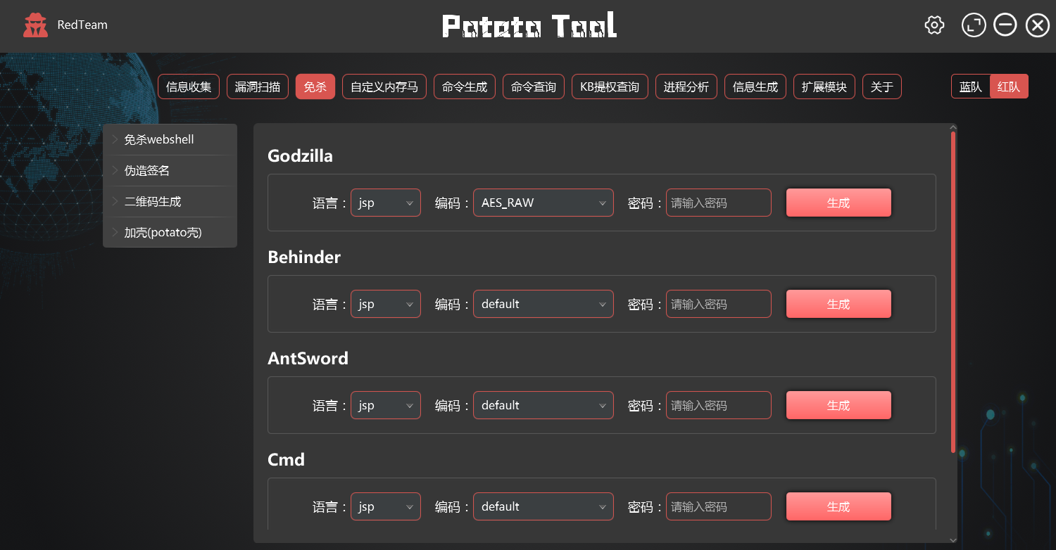Click the red vertical scrollbar thumb
The height and width of the screenshot is (550, 1056).
click(x=953, y=292)
